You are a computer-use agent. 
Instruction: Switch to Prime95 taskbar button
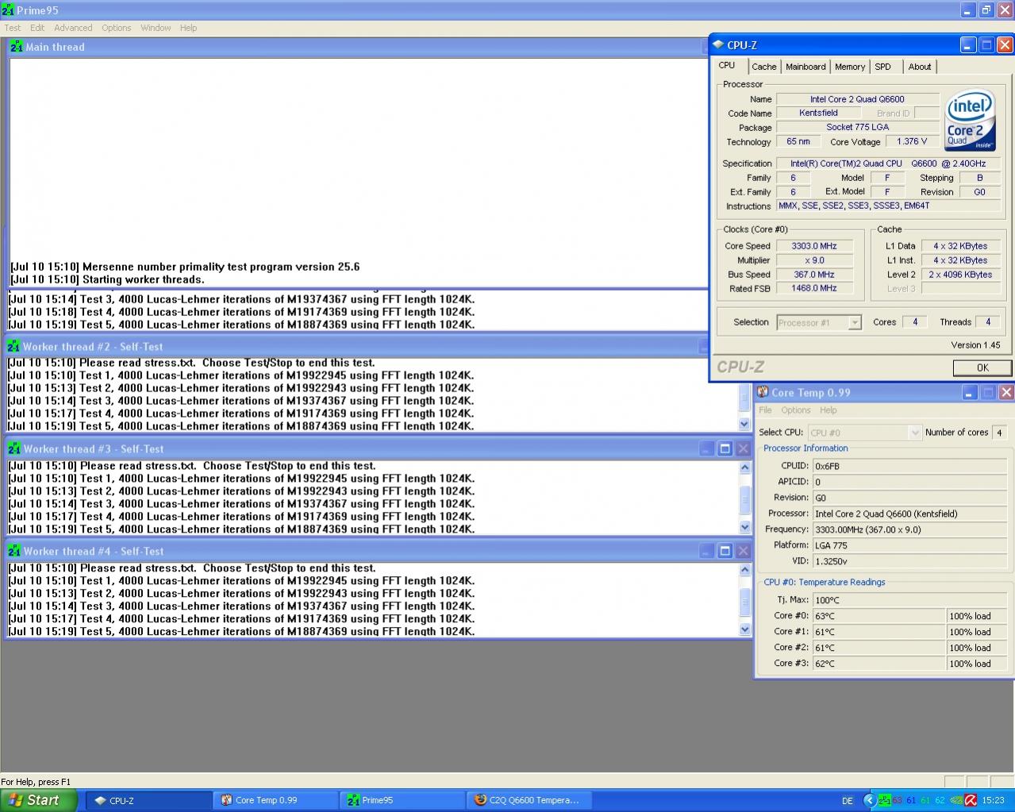[x=403, y=800]
